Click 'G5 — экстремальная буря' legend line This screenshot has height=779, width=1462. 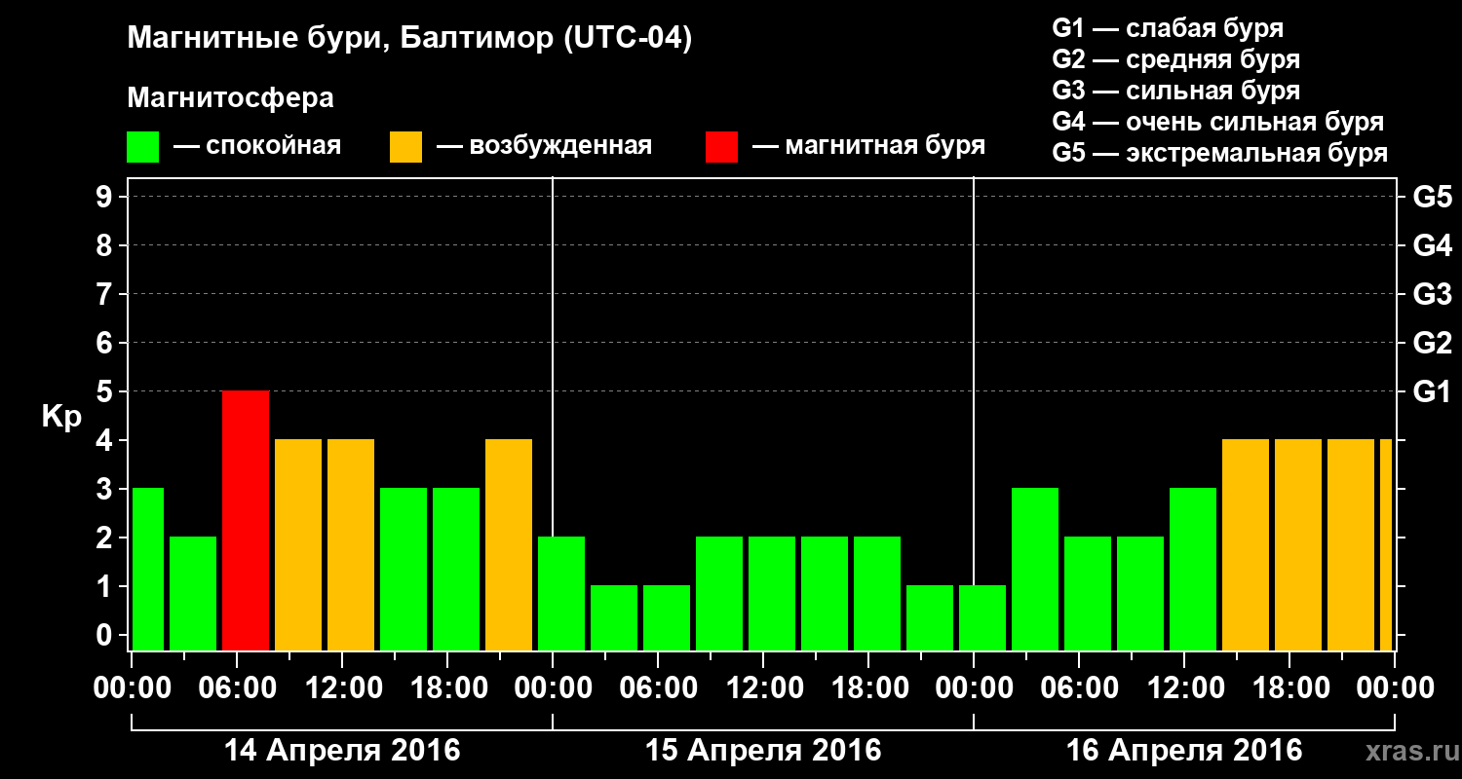[x=1219, y=153]
